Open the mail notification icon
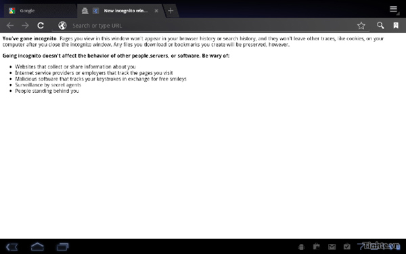Image resolution: width=406 pixels, height=254 pixels. [x=332, y=247]
